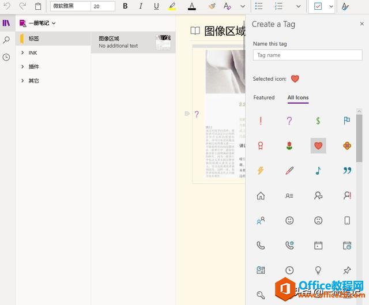Image resolution: width=369 pixels, height=305 pixels.
Task: Choose the light bulb icon
Action: click(x=318, y=270)
